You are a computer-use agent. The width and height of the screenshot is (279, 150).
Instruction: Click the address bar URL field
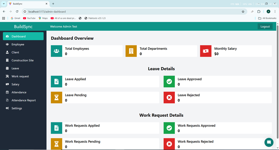click(134, 12)
